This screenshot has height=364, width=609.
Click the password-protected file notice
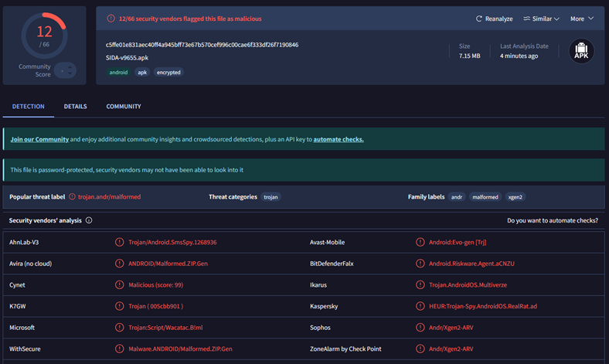(x=304, y=170)
